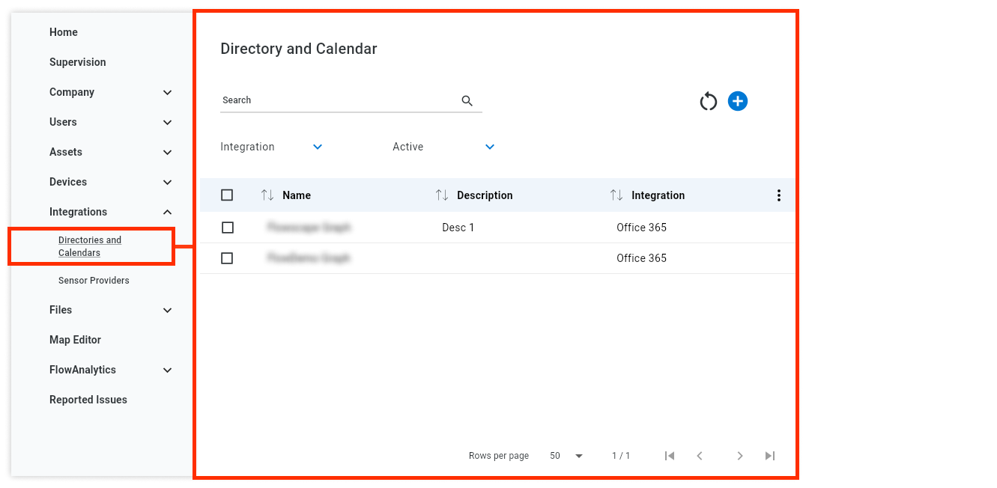This screenshot has height=488, width=997.
Task: Expand the FlowAnalytics menu chevron
Action: pos(168,370)
